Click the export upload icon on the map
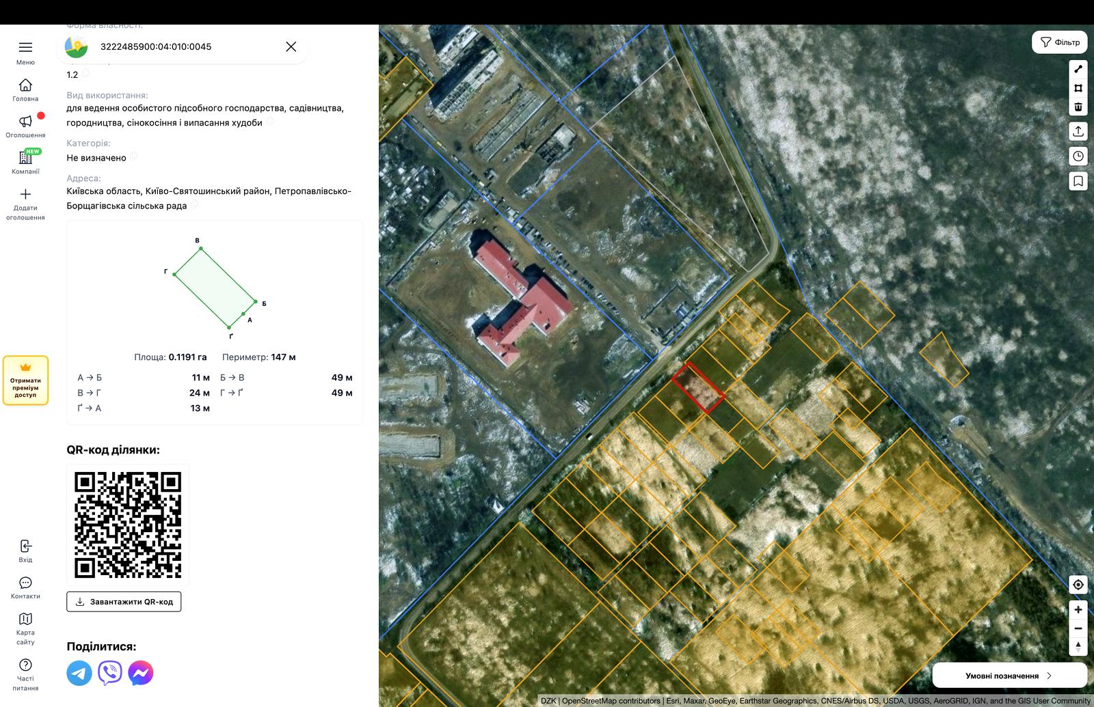Viewport: 1094px width, 707px height. 1078,131
